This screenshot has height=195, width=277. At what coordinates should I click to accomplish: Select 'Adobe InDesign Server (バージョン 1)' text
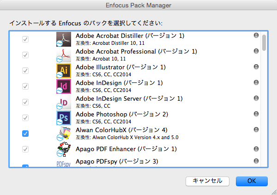click(129, 99)
